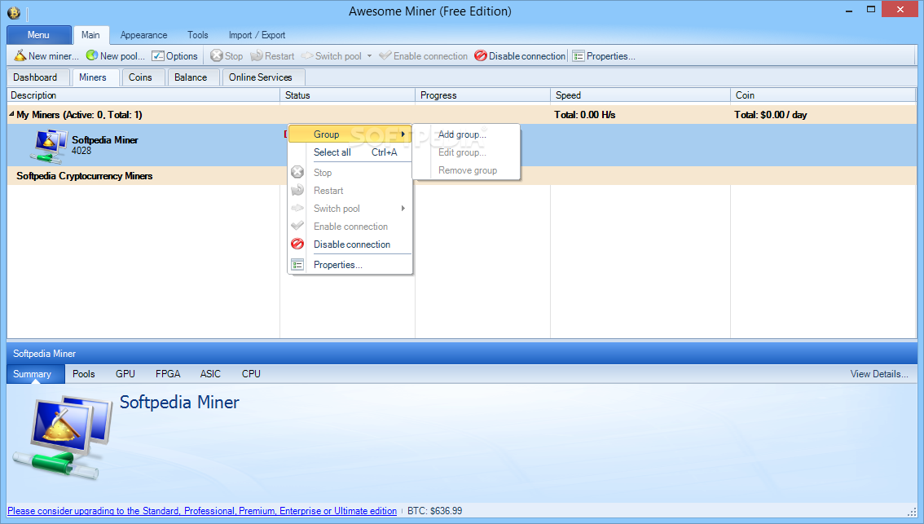
Task: Click the Coin column header
Action: tap(823, 95)
